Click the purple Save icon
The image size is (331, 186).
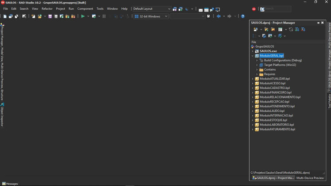coord(50,16)
